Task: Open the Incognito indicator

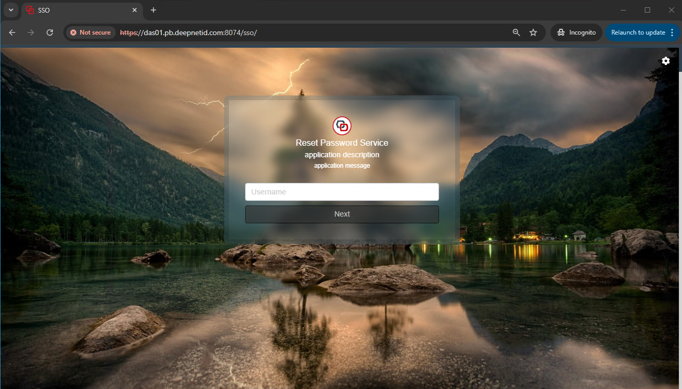Action: [576, 33]
